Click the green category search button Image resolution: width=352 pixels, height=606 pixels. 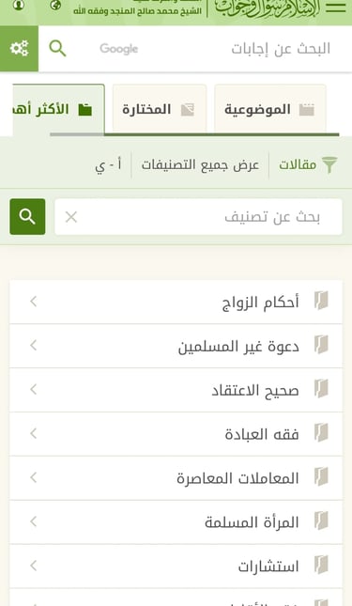(x=27, y=217)
